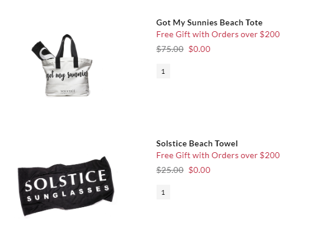The image size is (319, 239).
Task: Click the small Solstice logo on the tote
Action: 68,91
